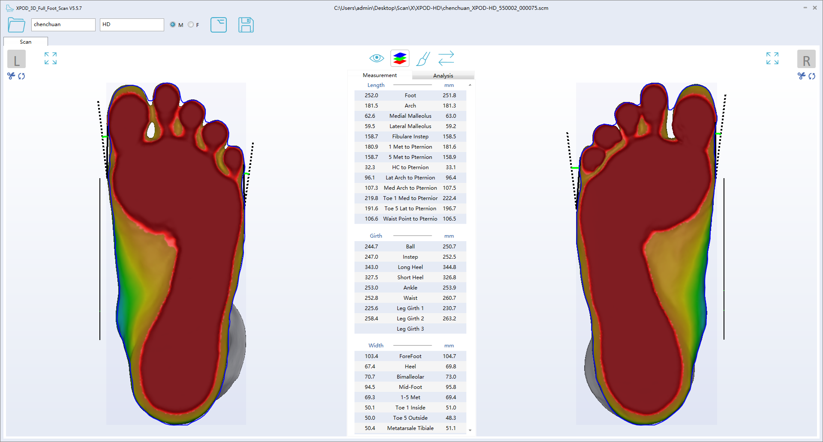Viewport: 823px width, 442px height.
Task: Open the scan file folder icon
Action: (x=16, y=25)
